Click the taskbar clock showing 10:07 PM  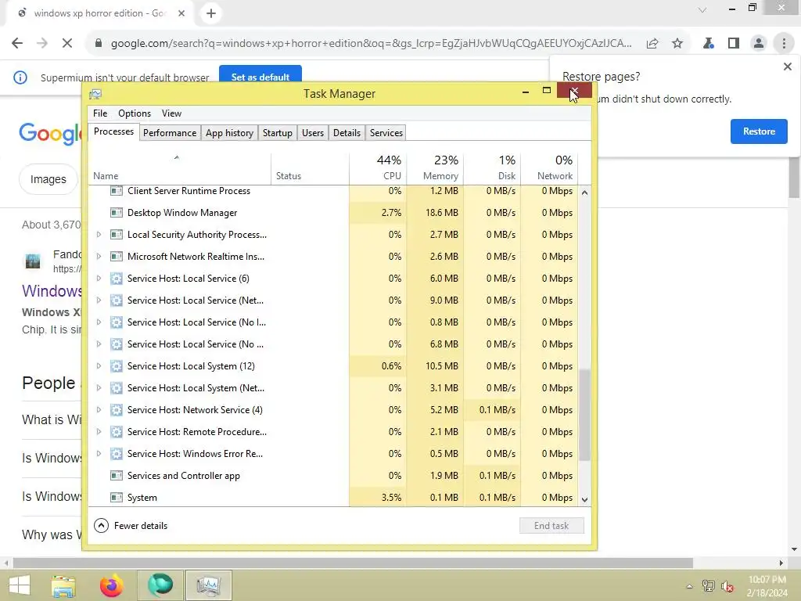coord(767,586)
